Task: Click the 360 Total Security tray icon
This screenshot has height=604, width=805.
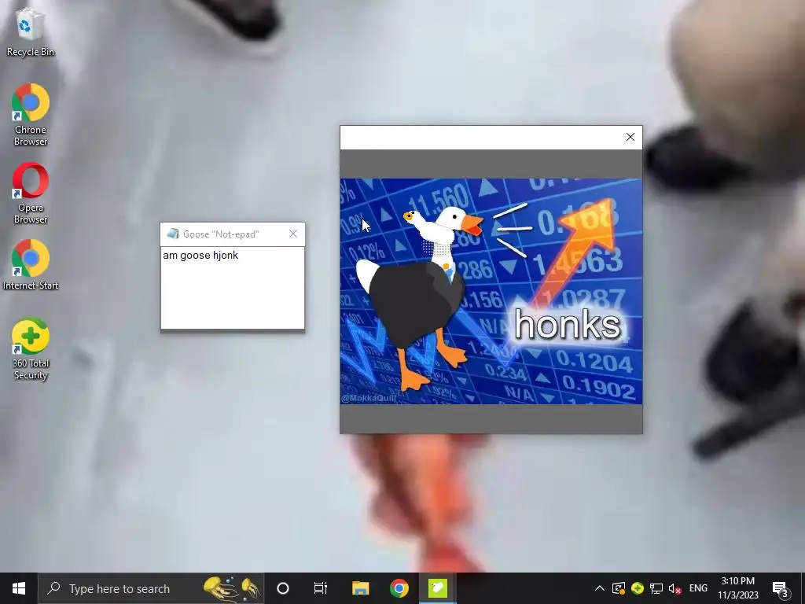Action: coord(638,588)
